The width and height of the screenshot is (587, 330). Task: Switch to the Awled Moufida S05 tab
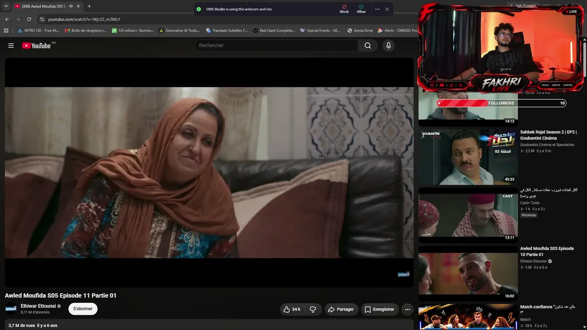(44, 6)
